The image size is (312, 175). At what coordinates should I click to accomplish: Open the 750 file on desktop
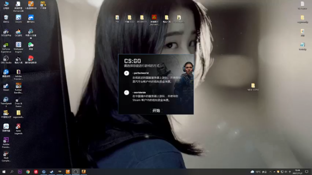117,19
